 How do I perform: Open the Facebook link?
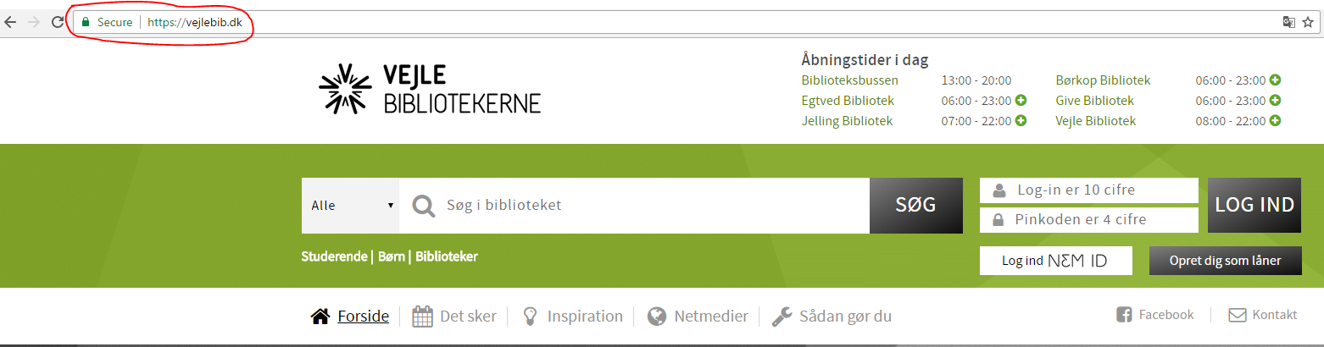pos(1154,315)
